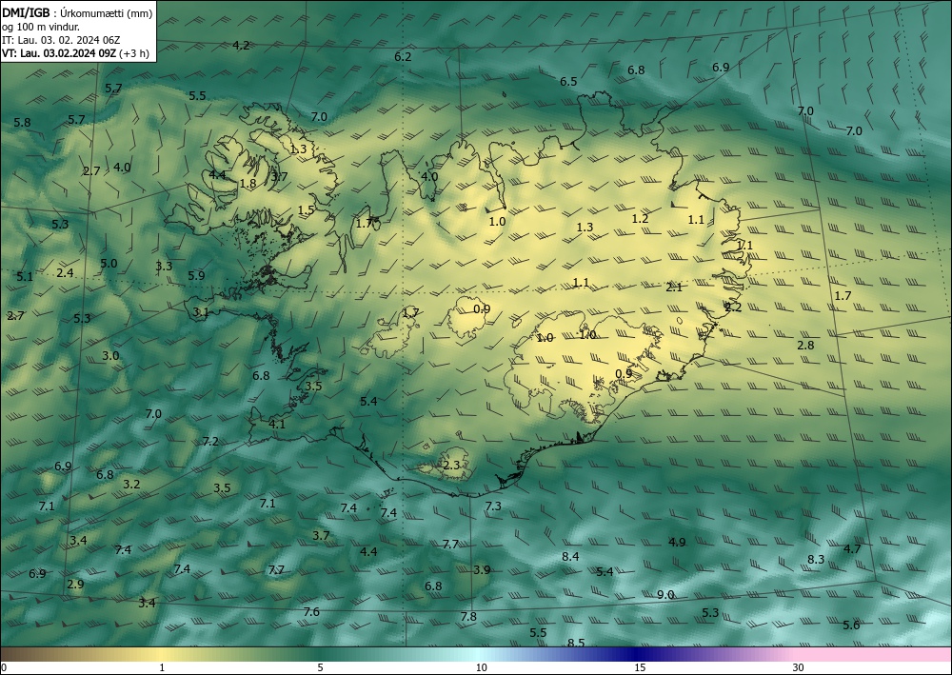Select the 'og 100 m vindur.' line
Viewport: 952px width, 675px height.
(x=41, y=27)
